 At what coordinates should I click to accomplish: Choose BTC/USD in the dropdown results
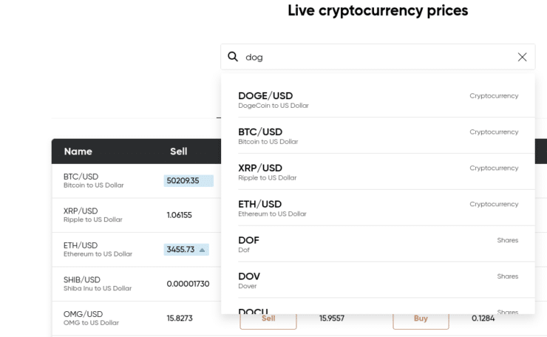[378, 136]
